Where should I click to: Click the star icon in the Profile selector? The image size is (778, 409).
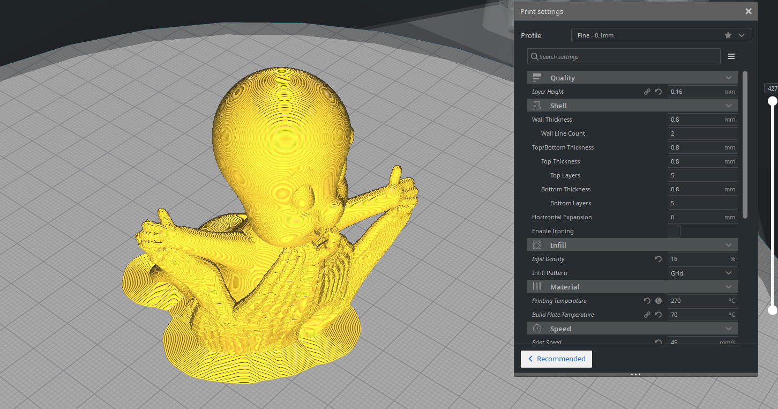click(x=728, y=35)
